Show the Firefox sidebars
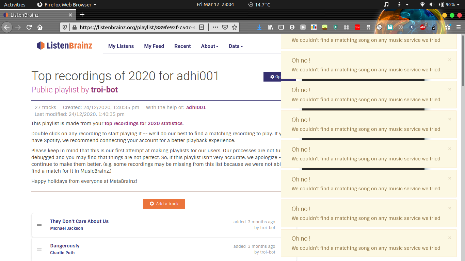The width and height of the screenshot is (465, 261). click(x=281, y=27)
